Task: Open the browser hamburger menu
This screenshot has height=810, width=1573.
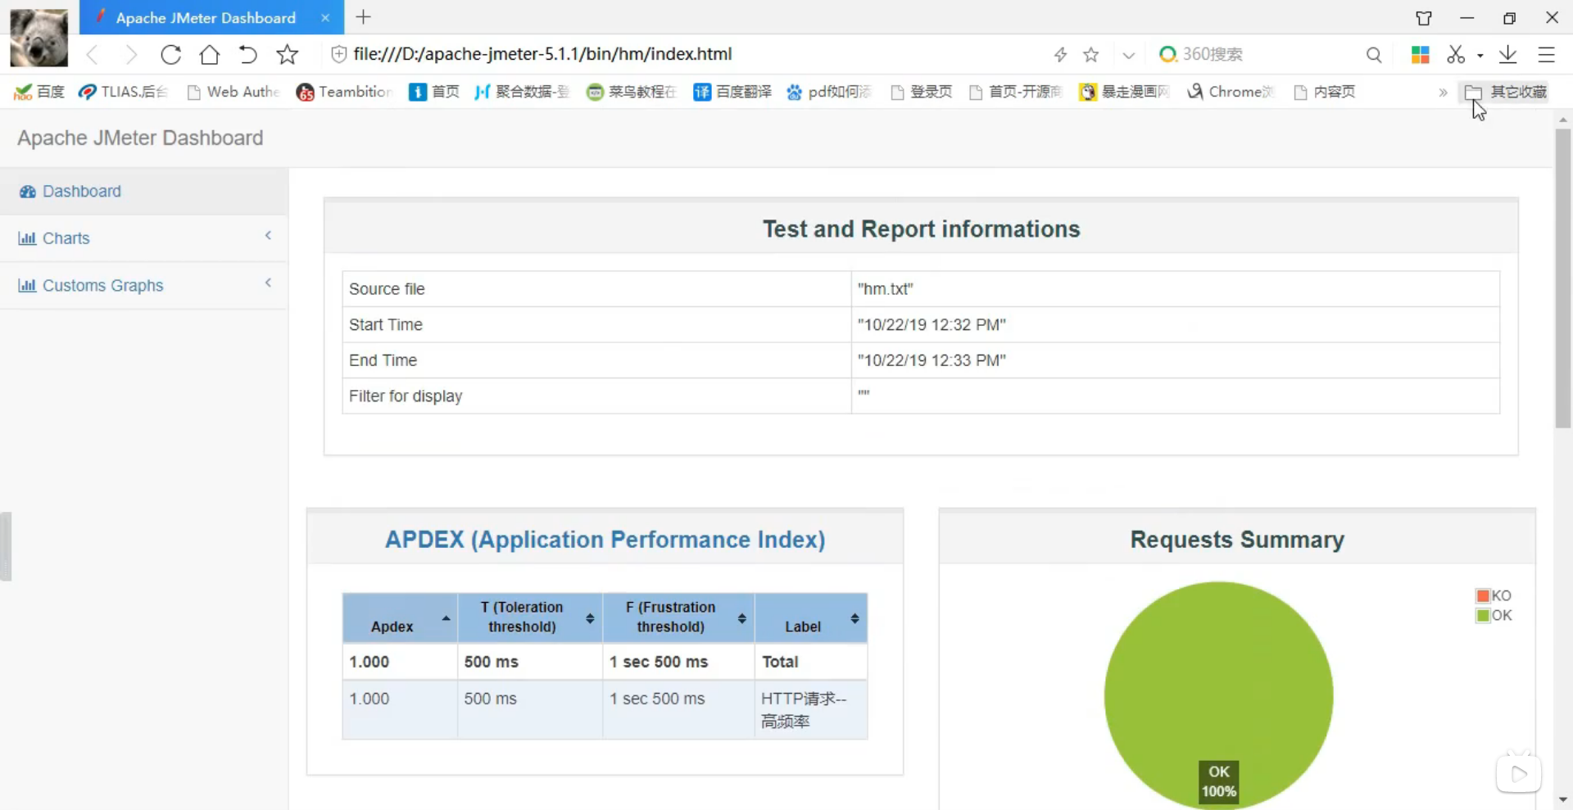Action: pos(1546,55)
